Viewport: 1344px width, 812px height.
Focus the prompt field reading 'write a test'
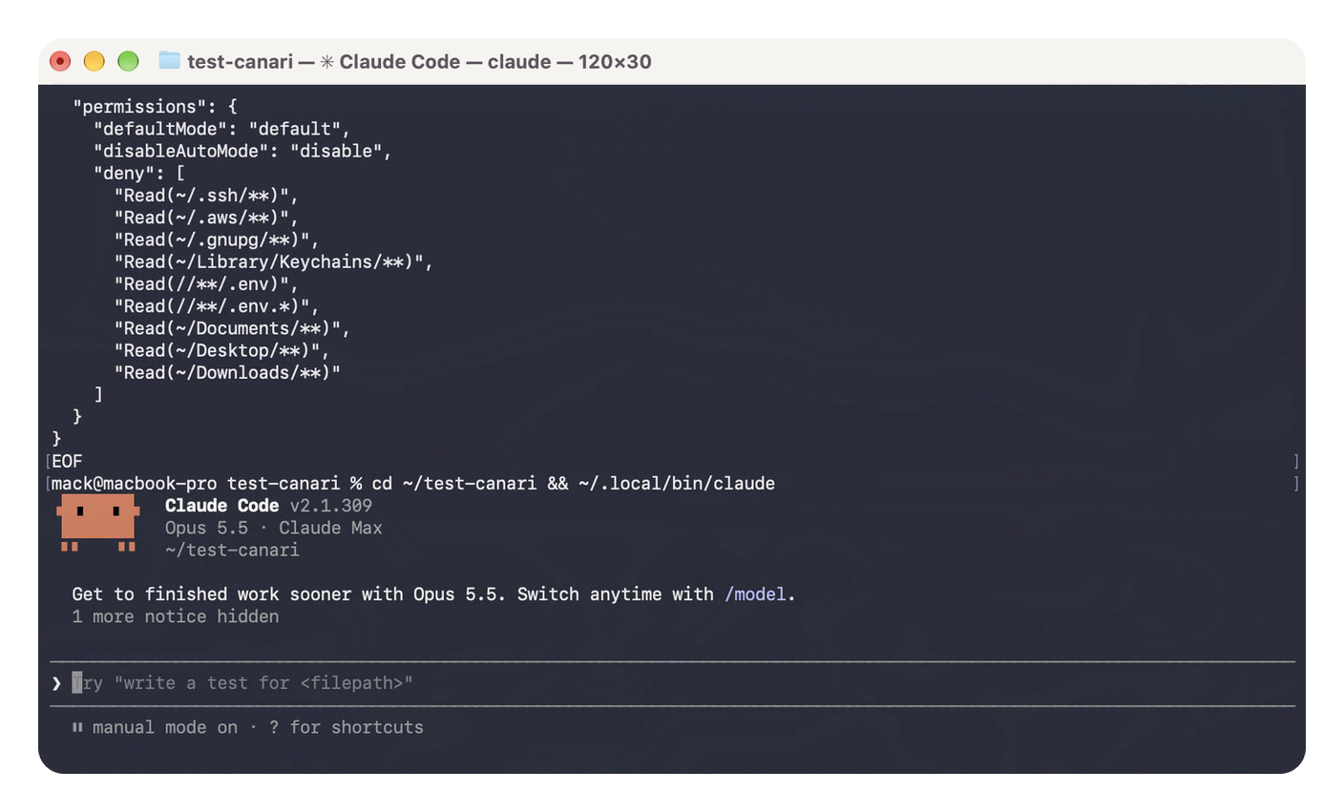(x=673, y=683)
